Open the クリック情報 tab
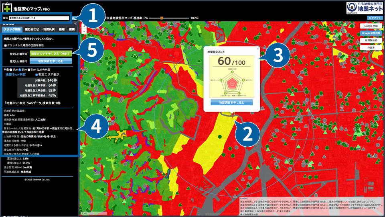 12,29
